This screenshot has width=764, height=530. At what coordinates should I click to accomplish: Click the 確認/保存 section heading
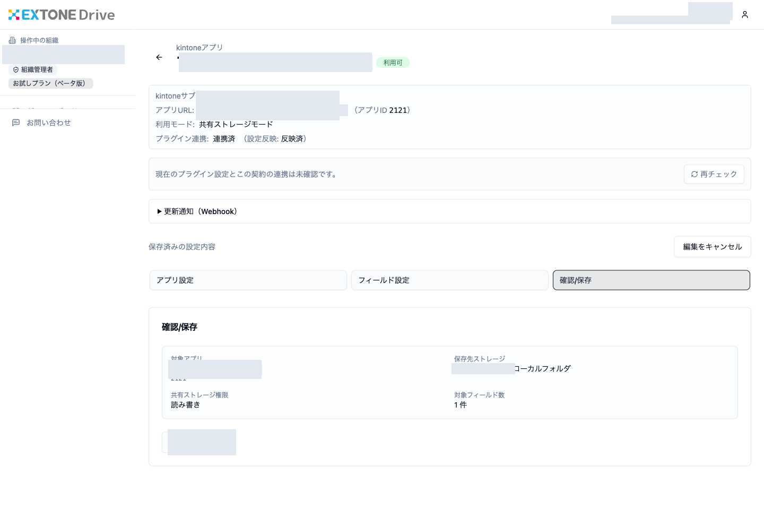(179, 327)
